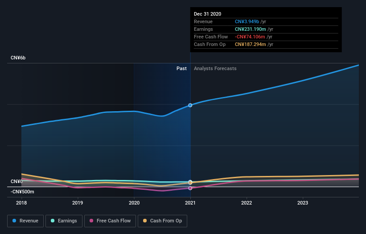Click the 2021 x-axis label
The image size is (366, 234).
[190, 203]
